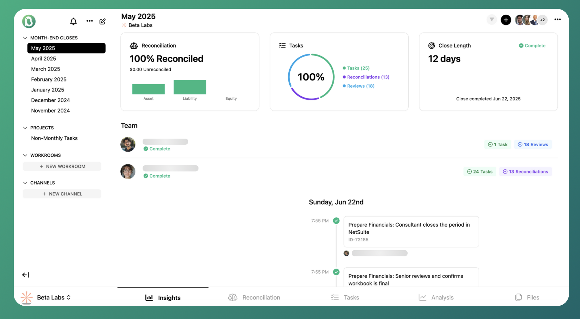Viewport: 580px width, 319px height.
Task: Open April 2025 close
Action: pyautogui.click(x=44, y=59)
